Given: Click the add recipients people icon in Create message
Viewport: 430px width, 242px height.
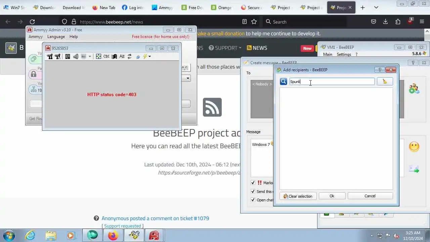Looking at the screenshot, I should pos(414,89).
